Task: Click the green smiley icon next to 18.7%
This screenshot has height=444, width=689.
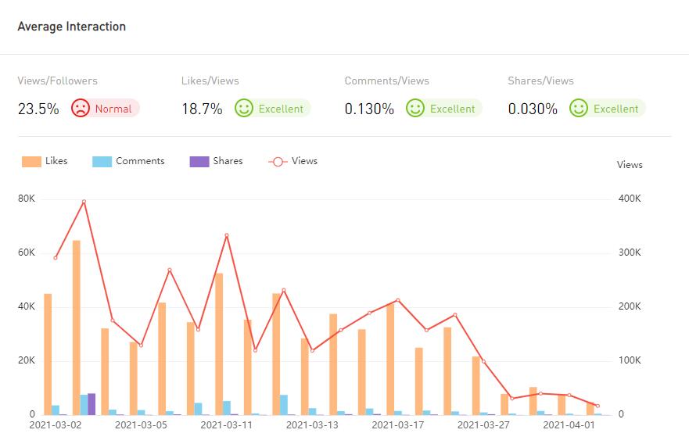Action: [244, 109]
